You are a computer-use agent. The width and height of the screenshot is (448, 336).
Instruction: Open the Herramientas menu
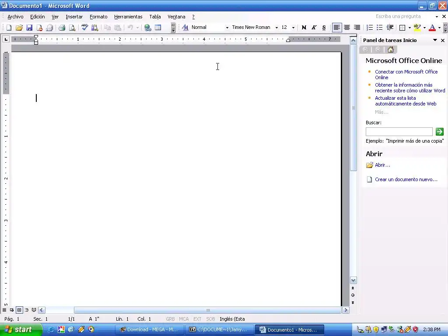point(128,17)
